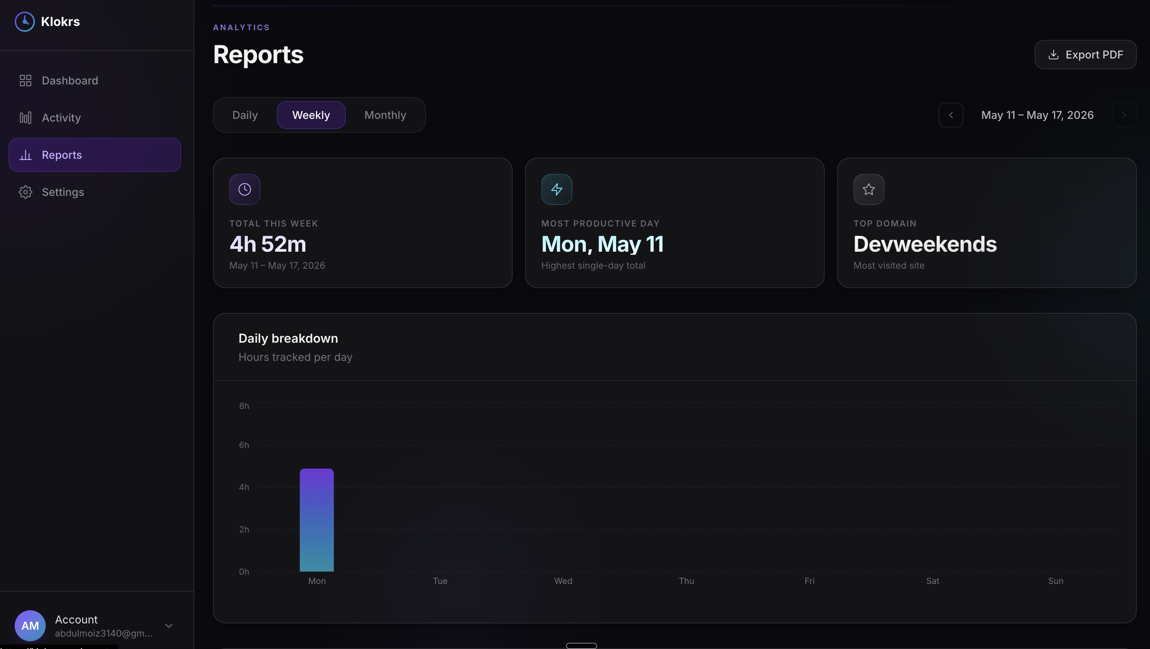Click the 0h y-axis label

[x=244, y=571]
